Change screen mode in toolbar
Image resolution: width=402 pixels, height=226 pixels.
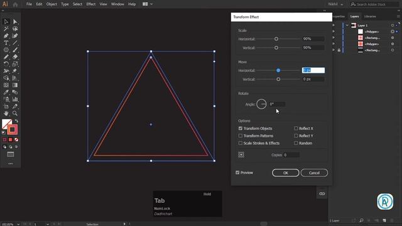(x=11, y=154)
